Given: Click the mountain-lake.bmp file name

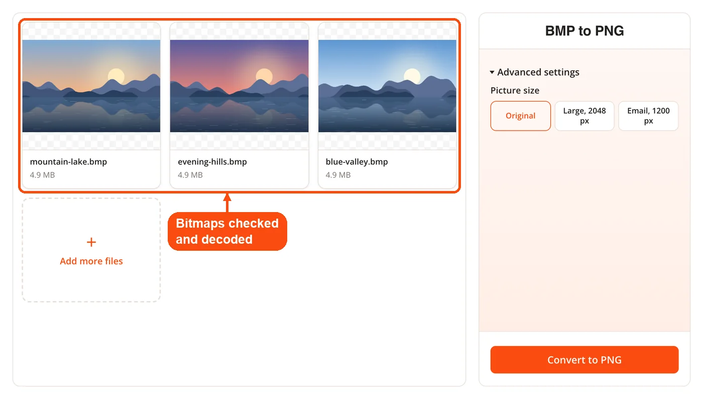Looking at the screenshot, I should pos(68,162).
